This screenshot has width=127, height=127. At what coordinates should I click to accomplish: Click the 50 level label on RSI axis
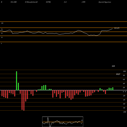pos(2,33)
